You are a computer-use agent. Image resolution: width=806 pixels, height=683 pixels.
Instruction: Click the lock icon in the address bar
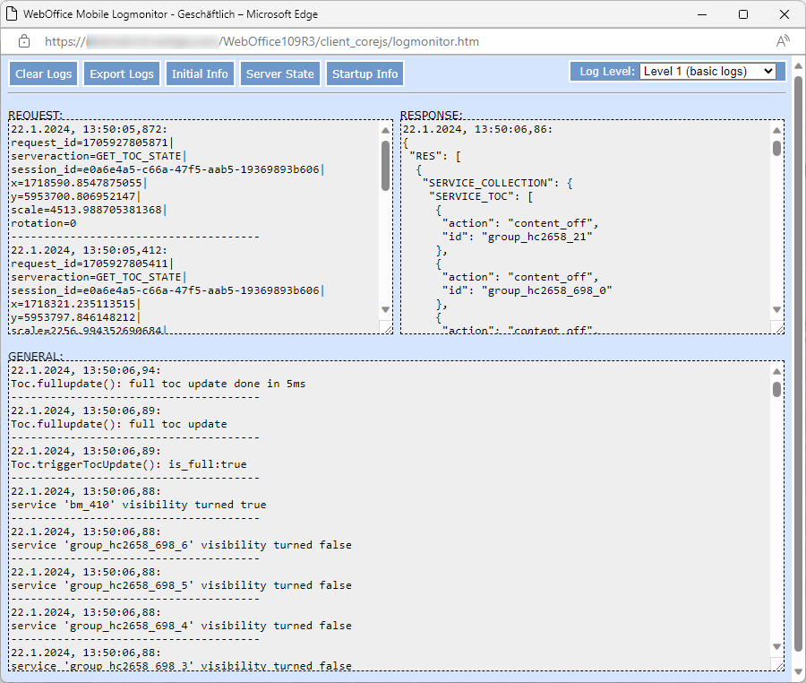24,41
